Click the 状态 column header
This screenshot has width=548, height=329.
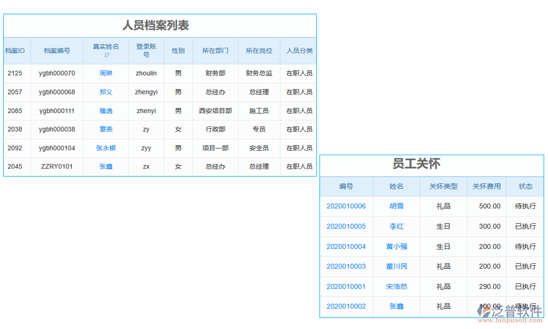525,186
